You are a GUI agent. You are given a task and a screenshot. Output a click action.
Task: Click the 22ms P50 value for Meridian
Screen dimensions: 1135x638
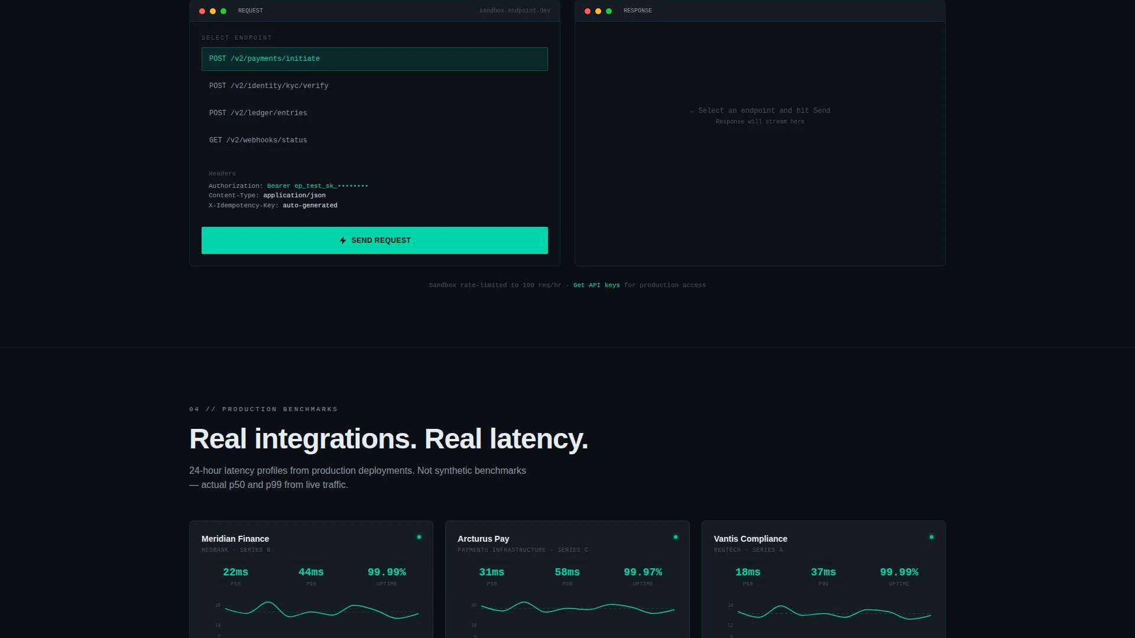click(235, 572)
